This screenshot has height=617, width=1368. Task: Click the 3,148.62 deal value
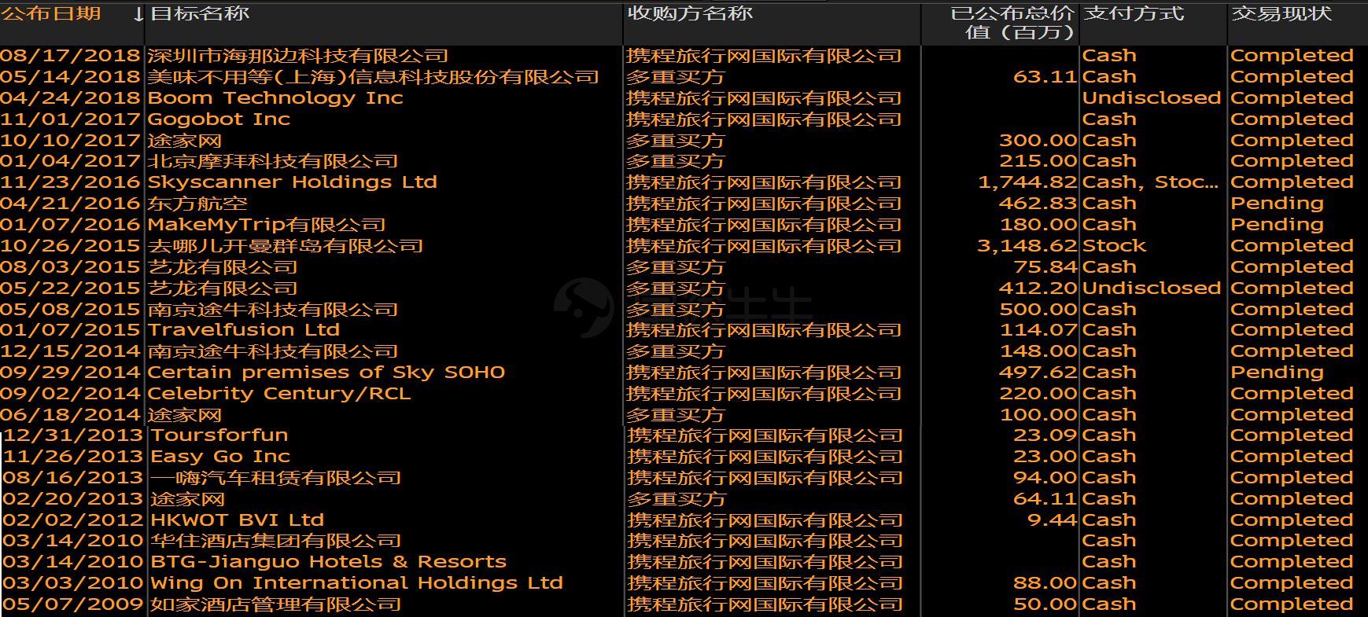tap(1027, 246)
